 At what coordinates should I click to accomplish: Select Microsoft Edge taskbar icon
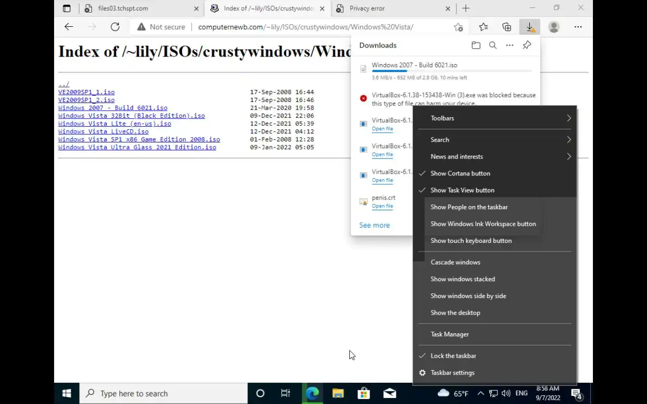(312, 393)
